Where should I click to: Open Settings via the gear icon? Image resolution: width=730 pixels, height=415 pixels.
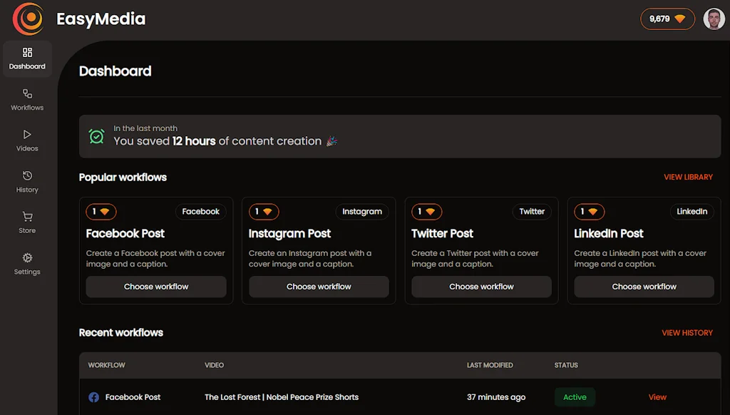point(26,262)
